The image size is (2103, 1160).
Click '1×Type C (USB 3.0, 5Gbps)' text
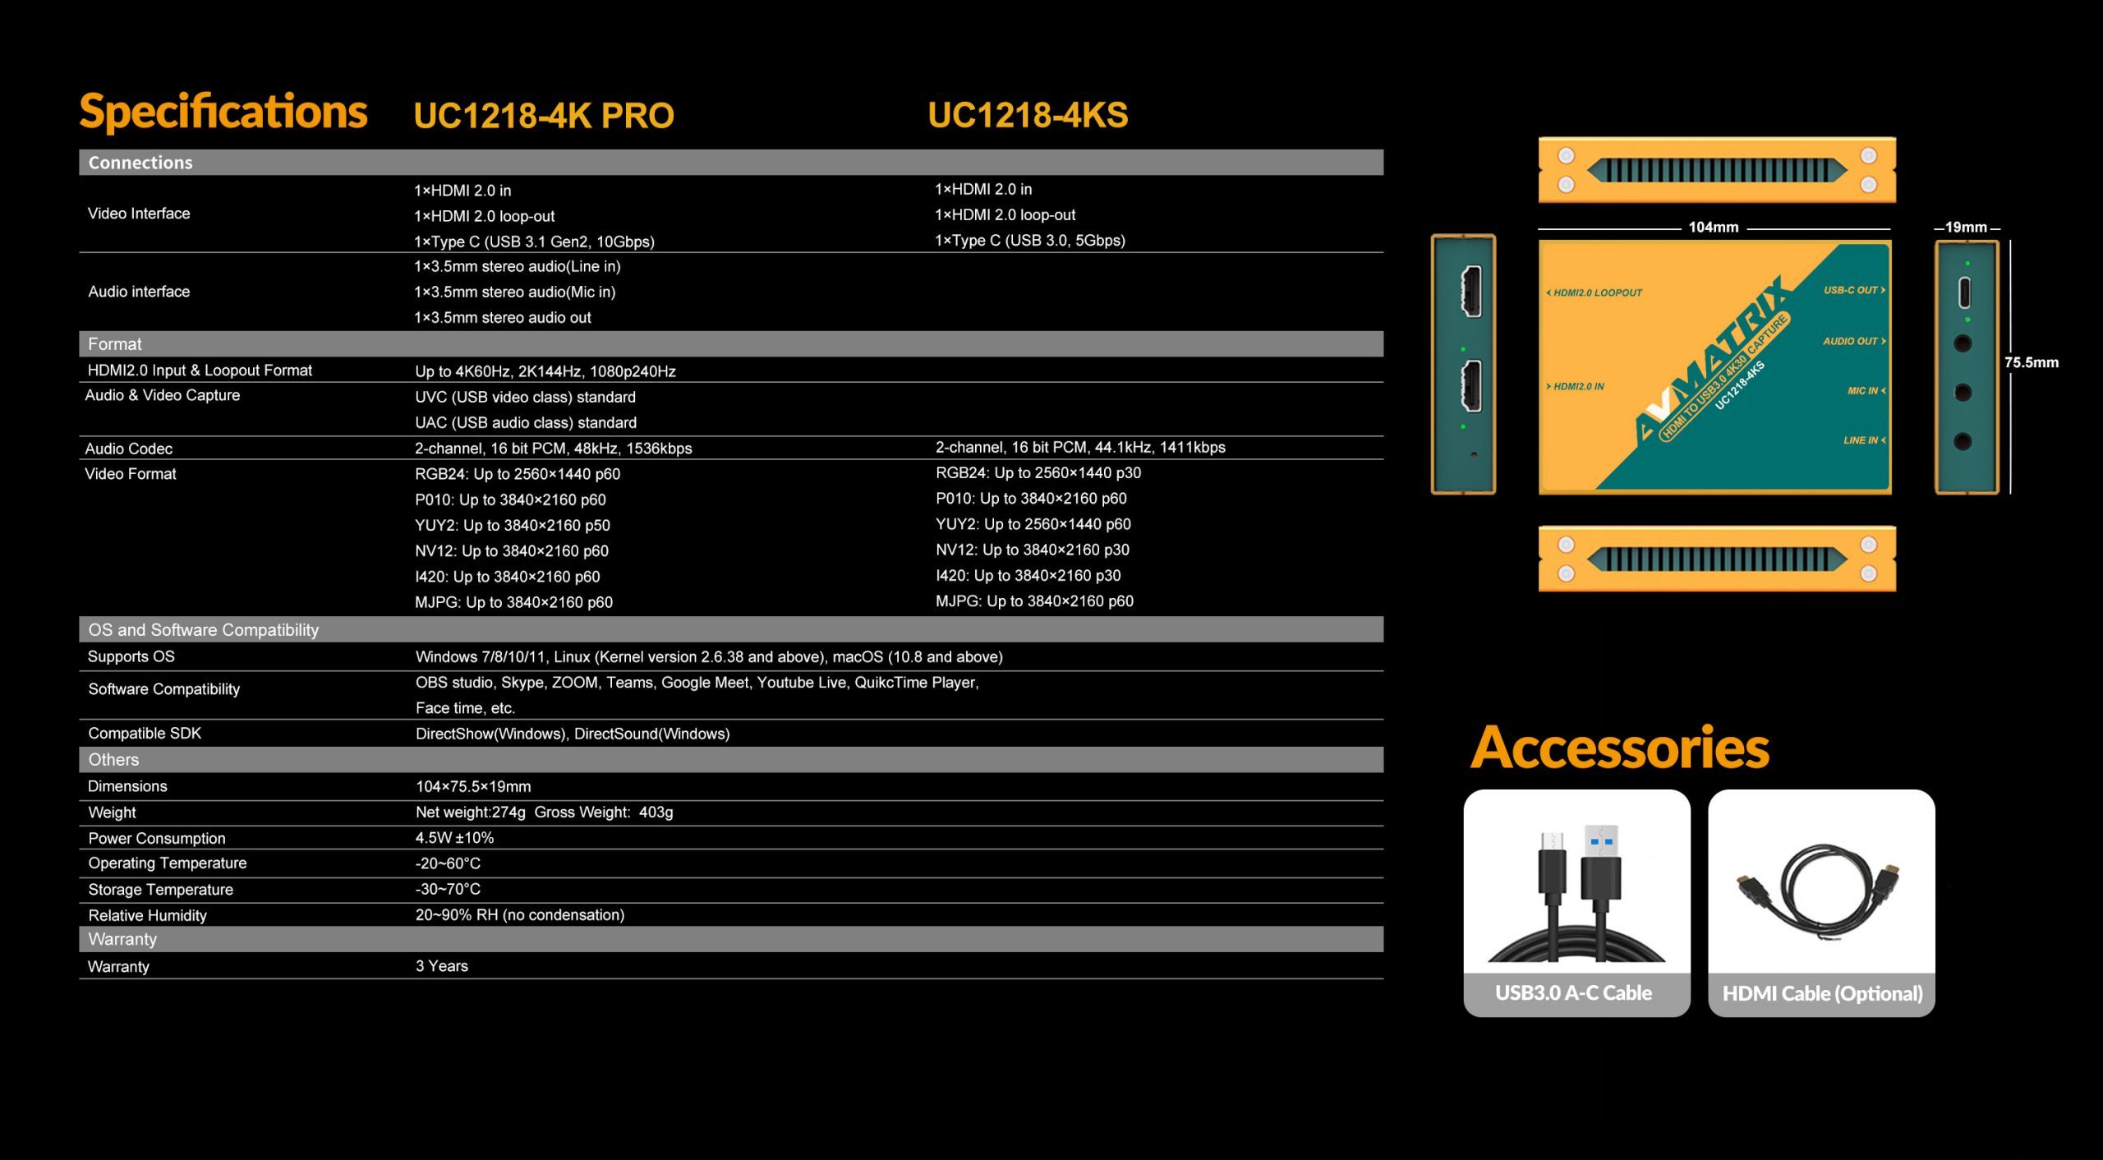1030,240
